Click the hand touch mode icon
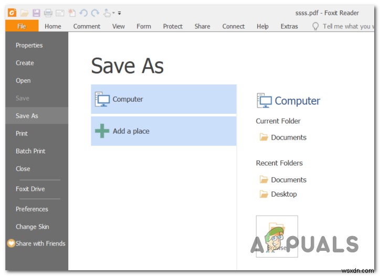 (107, 13)
